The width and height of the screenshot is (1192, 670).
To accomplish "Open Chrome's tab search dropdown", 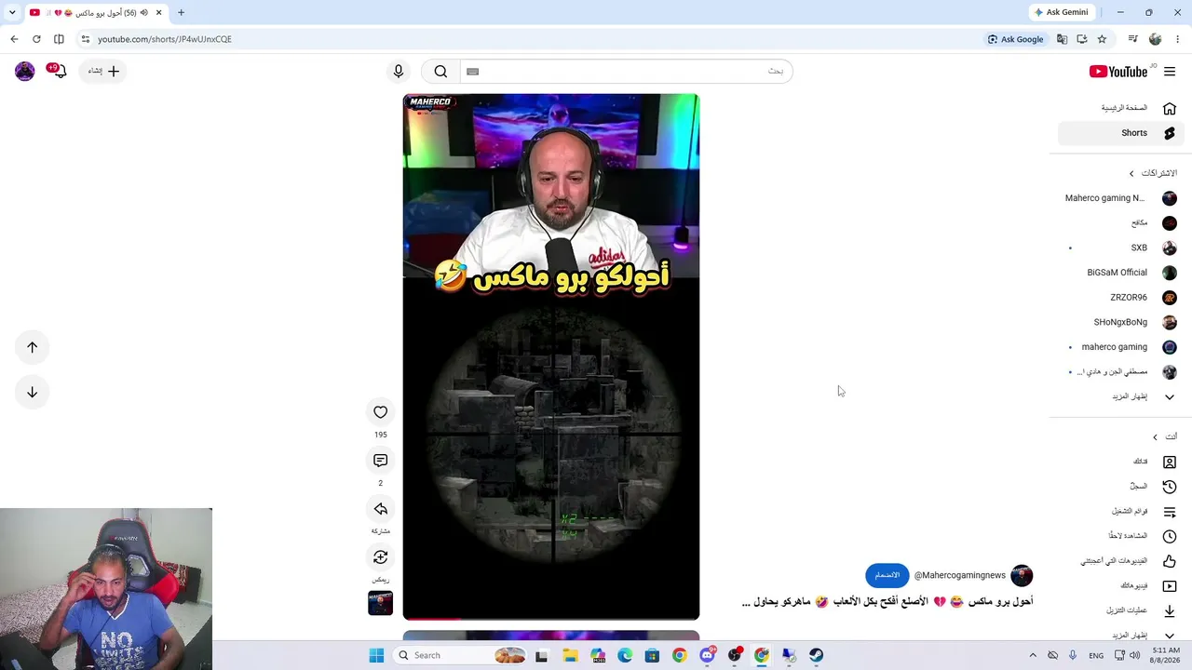I will [x=12, y=12].
